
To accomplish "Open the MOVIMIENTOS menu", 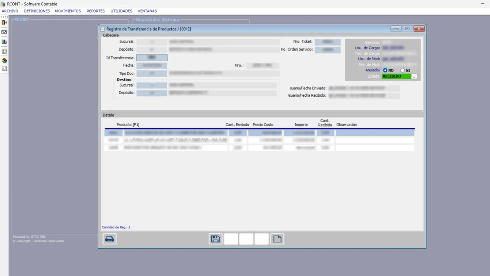I will (68, 11).
